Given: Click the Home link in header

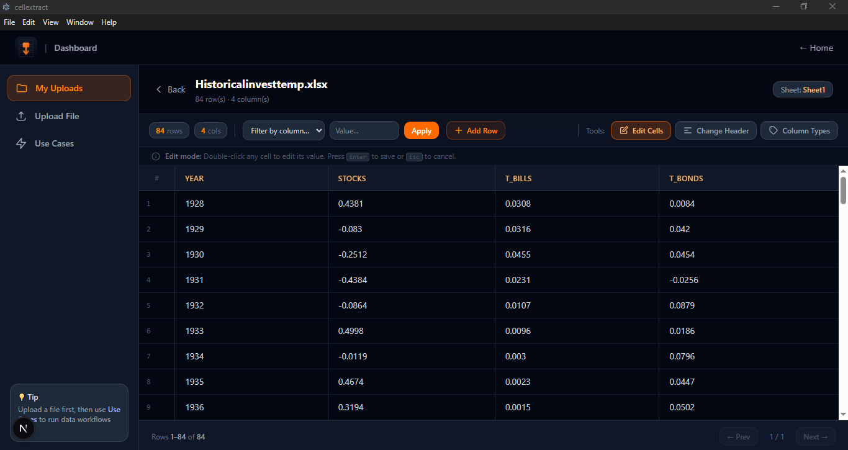Looking at the screenshot, I should (x=816, y=48).
